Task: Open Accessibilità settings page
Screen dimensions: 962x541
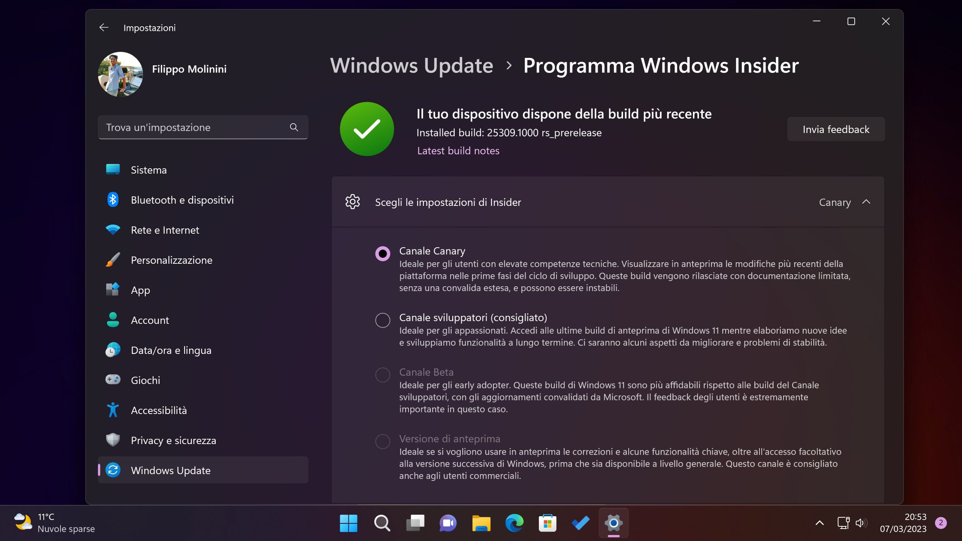Action: [203, 410]
